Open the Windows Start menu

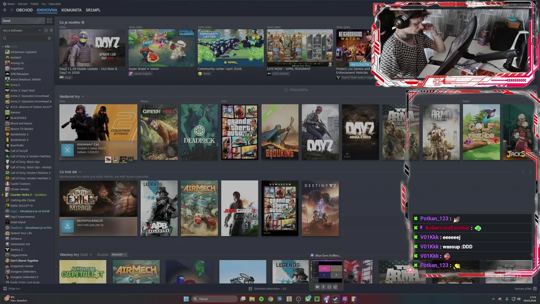pyautogui.click(x=186, y=299)
